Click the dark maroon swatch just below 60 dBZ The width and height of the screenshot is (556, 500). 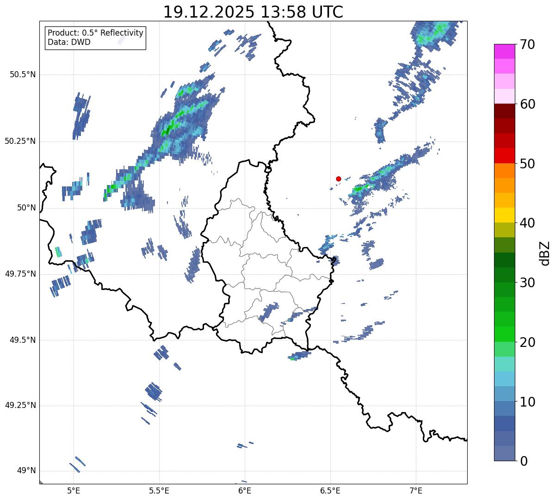505,111
